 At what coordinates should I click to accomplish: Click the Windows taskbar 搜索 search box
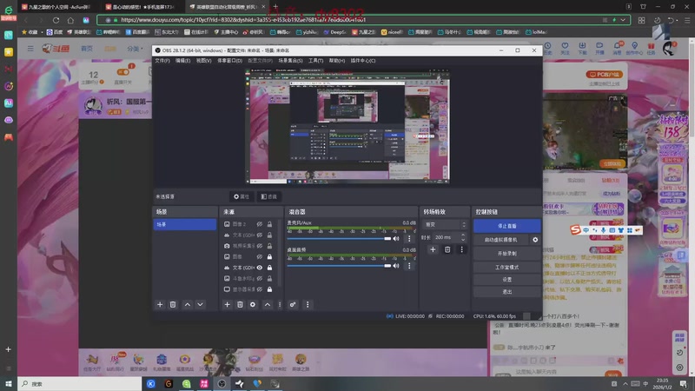(x=80, y=383)
